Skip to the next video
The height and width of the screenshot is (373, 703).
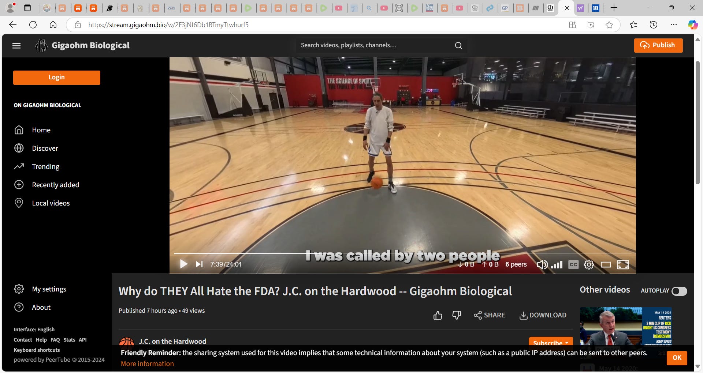(199, 264)
